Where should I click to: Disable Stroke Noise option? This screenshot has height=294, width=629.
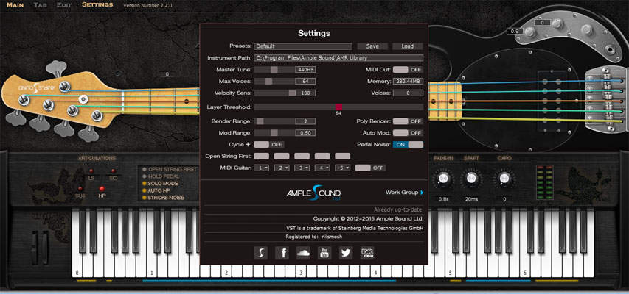point(163,198)
